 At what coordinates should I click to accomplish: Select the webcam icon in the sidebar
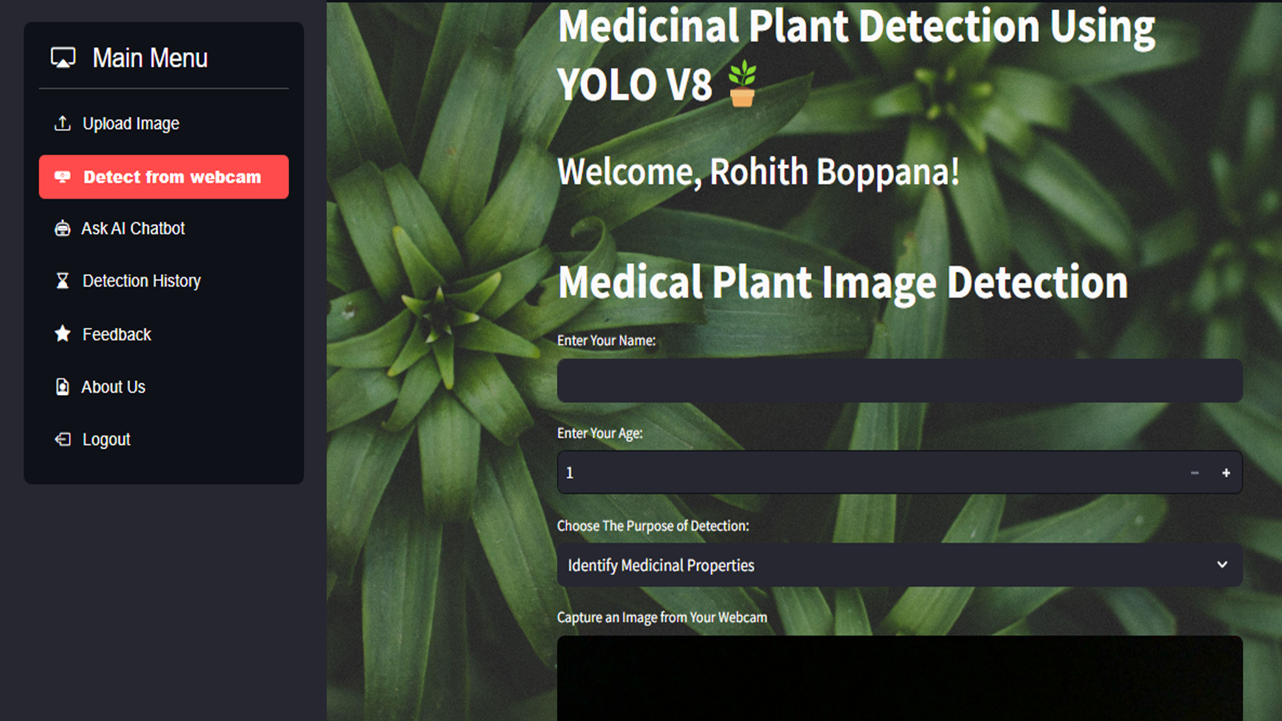(x=63, y=176)
